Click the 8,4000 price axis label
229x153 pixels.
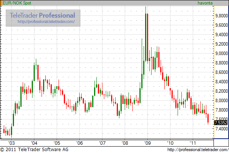[221, 82]
